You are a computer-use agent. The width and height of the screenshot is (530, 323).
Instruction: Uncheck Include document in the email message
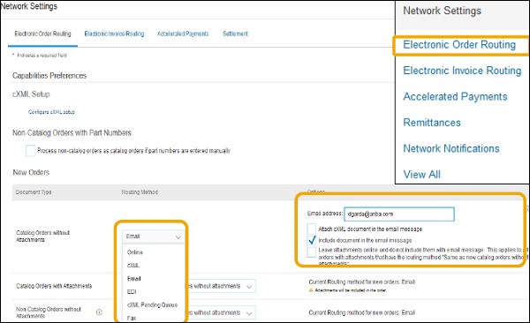[x=312, y=241]
